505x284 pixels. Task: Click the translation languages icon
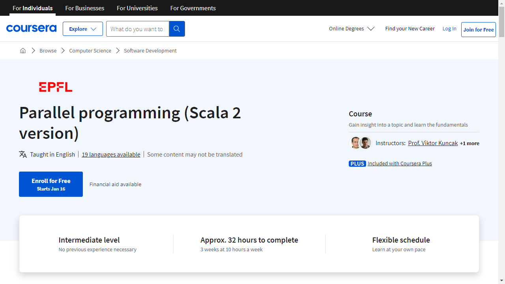tap(23, 154)
